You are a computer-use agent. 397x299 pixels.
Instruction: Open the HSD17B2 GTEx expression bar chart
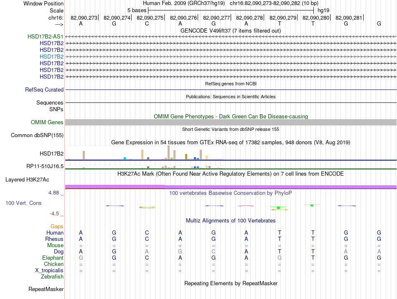point(144,153)
